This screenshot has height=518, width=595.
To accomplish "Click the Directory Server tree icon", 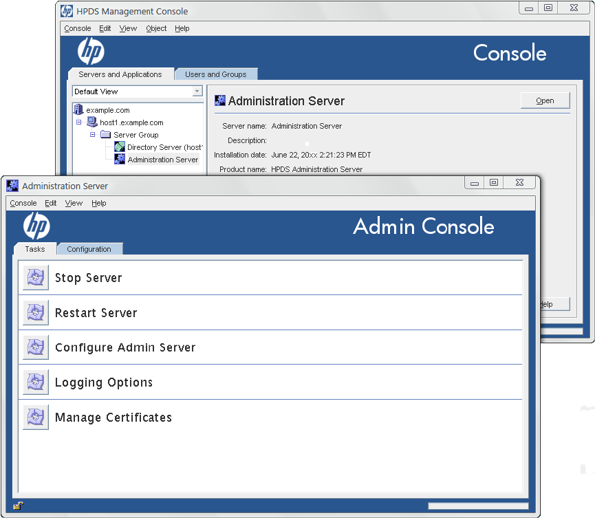I will [x=120, y=147].
